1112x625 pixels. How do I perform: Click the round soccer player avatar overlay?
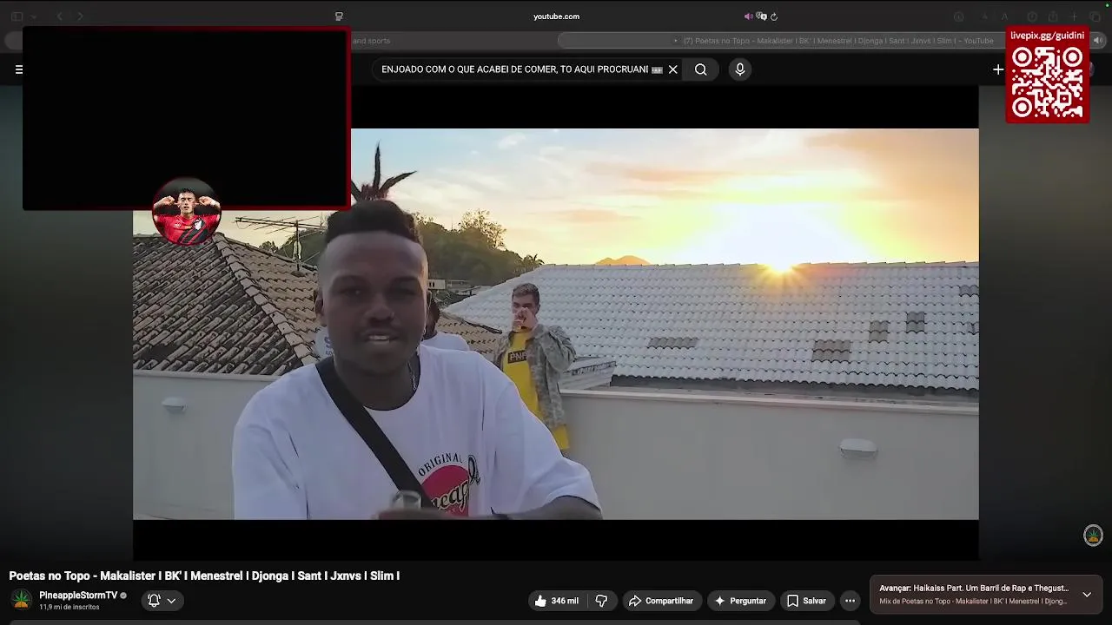(x=187, y=212)
